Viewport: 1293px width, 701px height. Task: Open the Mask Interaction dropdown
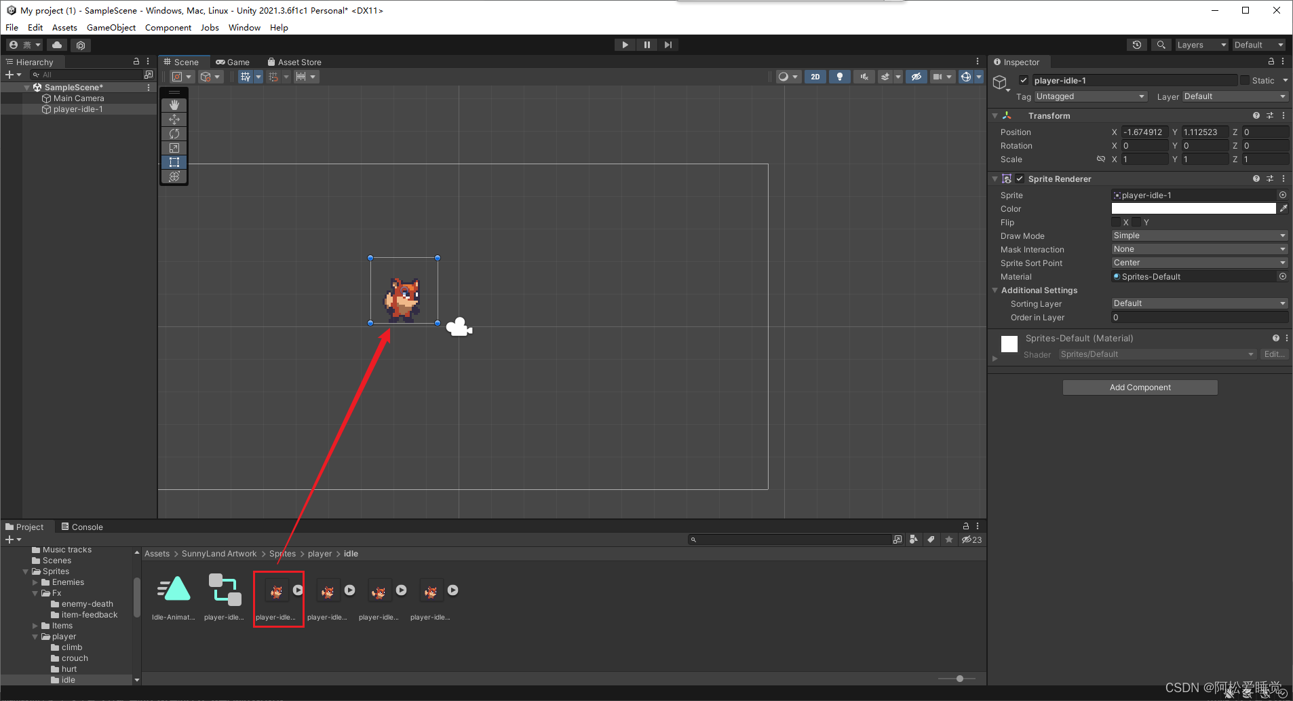[1199, 250]
